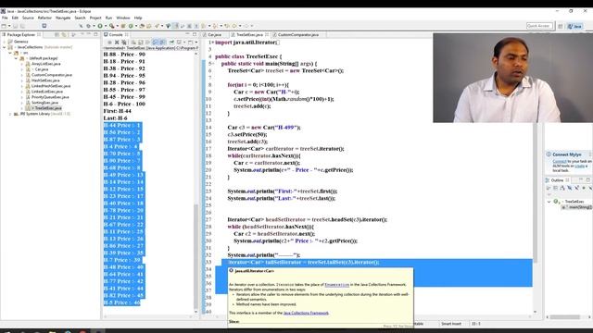
Task: Expand the Generics project node
Action: point(5,42)
